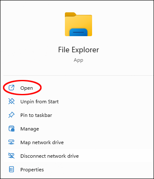
Task: Select Unpin from Start
Action: (39, 102)
